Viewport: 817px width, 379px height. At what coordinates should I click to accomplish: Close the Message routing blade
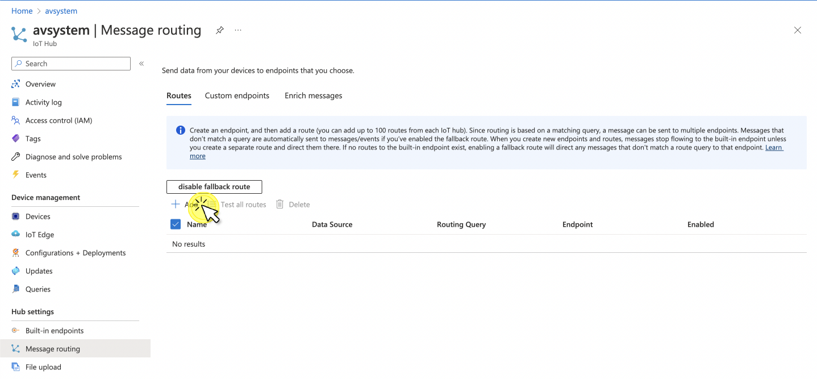[x=798, y=30]
